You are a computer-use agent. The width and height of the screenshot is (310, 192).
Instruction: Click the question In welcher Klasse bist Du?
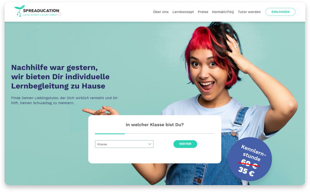(x=155, y=125)
